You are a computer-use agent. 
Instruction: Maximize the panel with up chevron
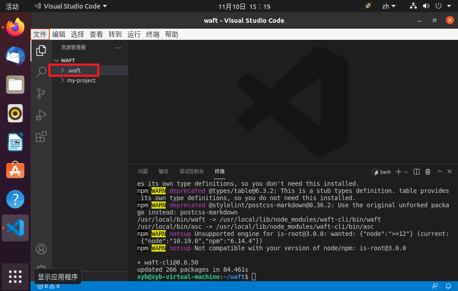tap(439, 171)
